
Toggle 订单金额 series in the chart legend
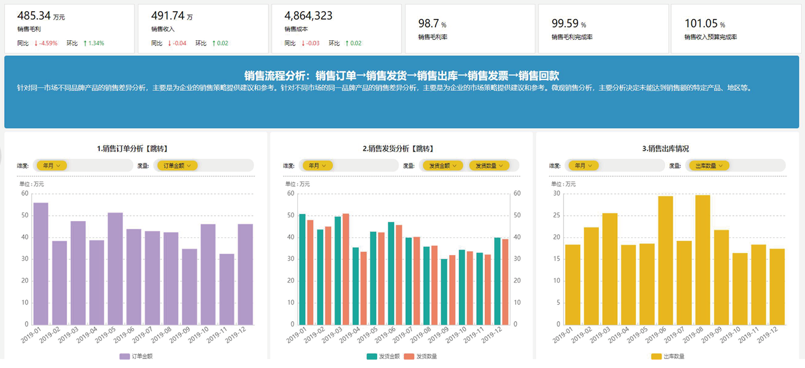(136, 356)
